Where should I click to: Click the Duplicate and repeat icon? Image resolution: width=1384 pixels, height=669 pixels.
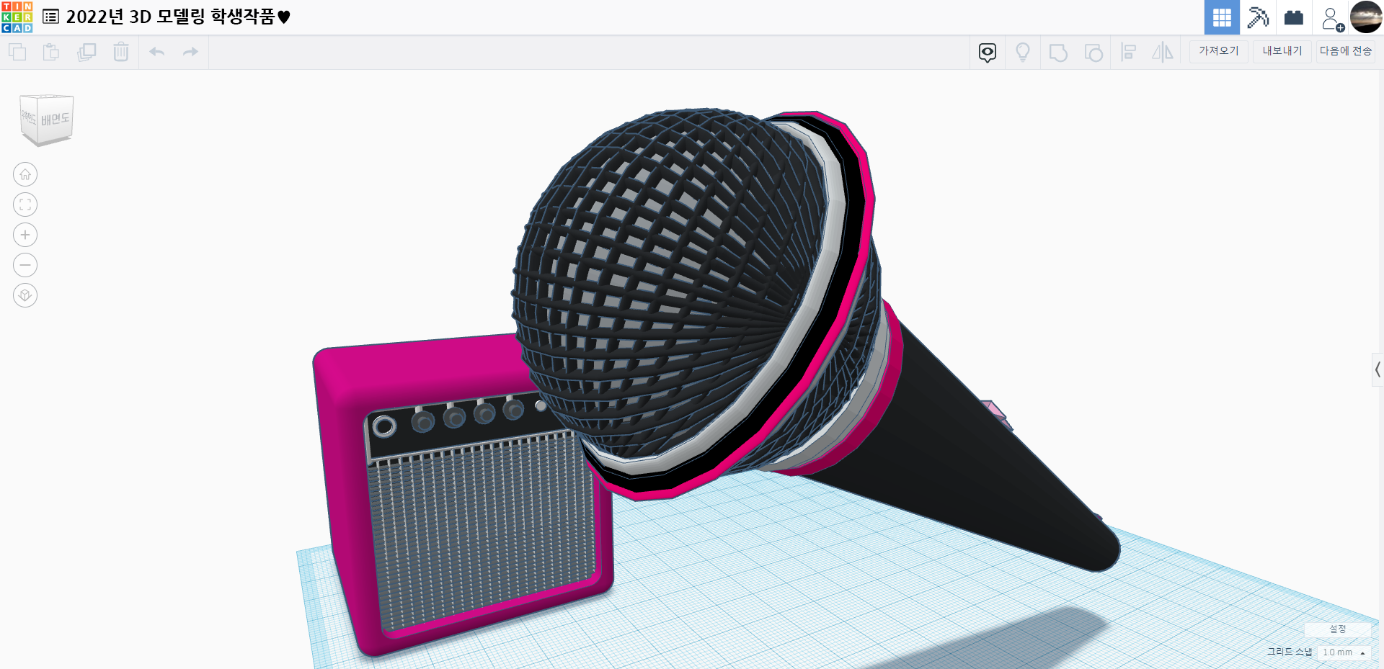[86, 52]
